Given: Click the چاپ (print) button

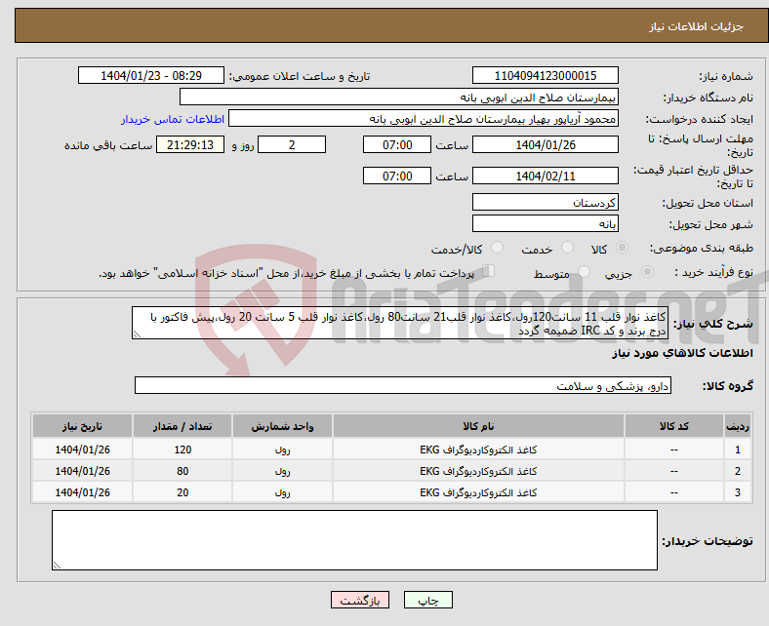Looking at the screenshot, I should [427, 600].
